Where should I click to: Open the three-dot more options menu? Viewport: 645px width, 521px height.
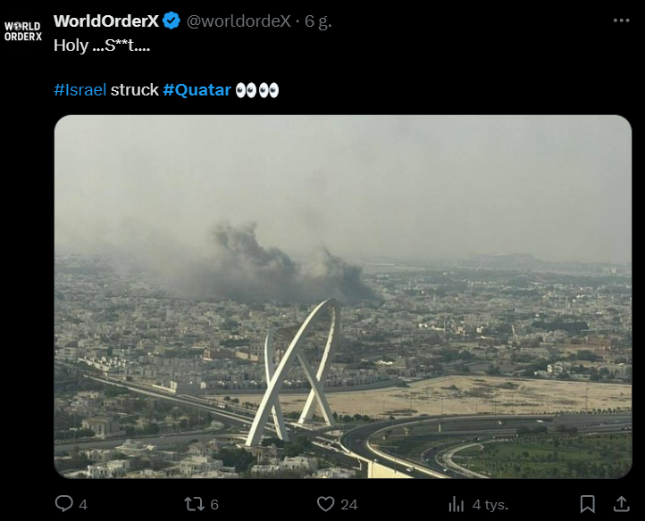point(621,21)
